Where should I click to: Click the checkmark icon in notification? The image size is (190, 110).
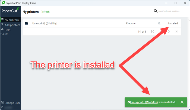(129, 102)
